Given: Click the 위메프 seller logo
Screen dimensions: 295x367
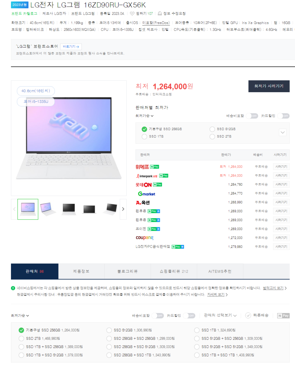Looking at the screenshot, I should pos(142,167).
